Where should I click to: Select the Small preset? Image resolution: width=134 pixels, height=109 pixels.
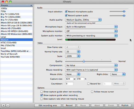(x=16, y=48)
